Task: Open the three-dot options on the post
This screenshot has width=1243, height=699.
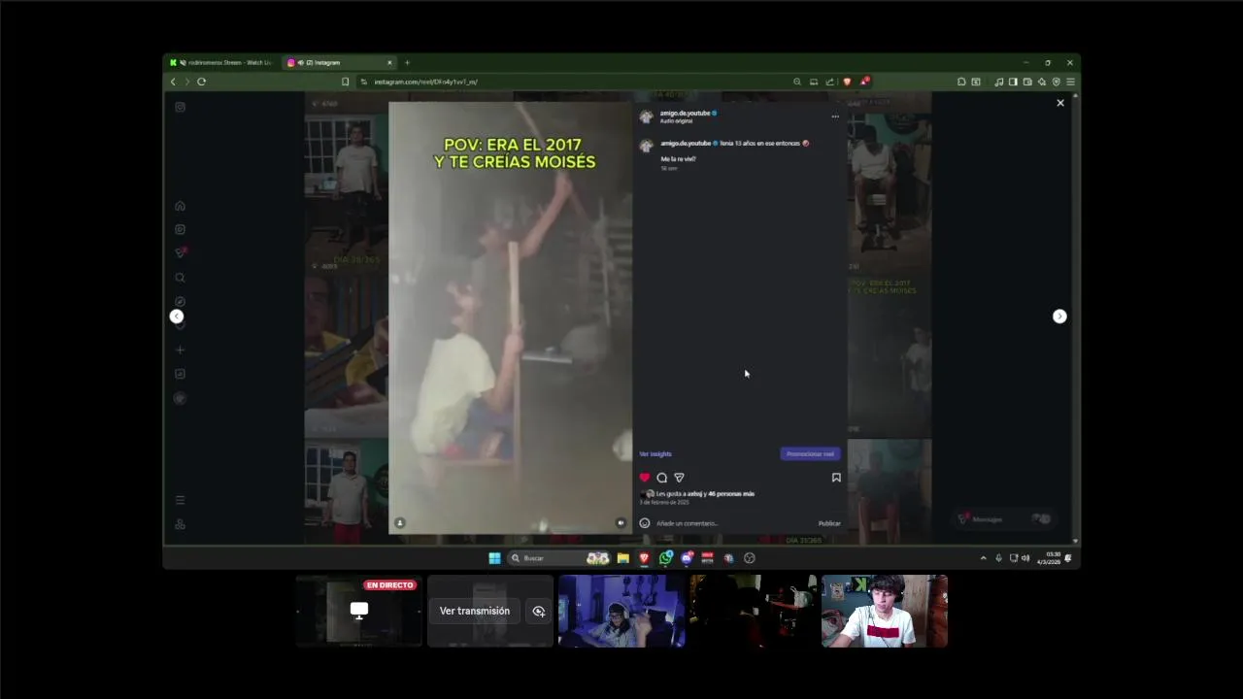Action: click(x=835, y=116)
